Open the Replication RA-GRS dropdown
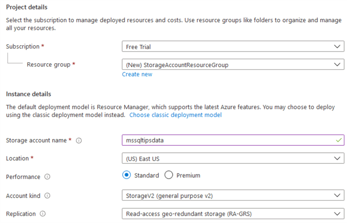The width and height of the screenshot is (347, 223). pos(233,213)
